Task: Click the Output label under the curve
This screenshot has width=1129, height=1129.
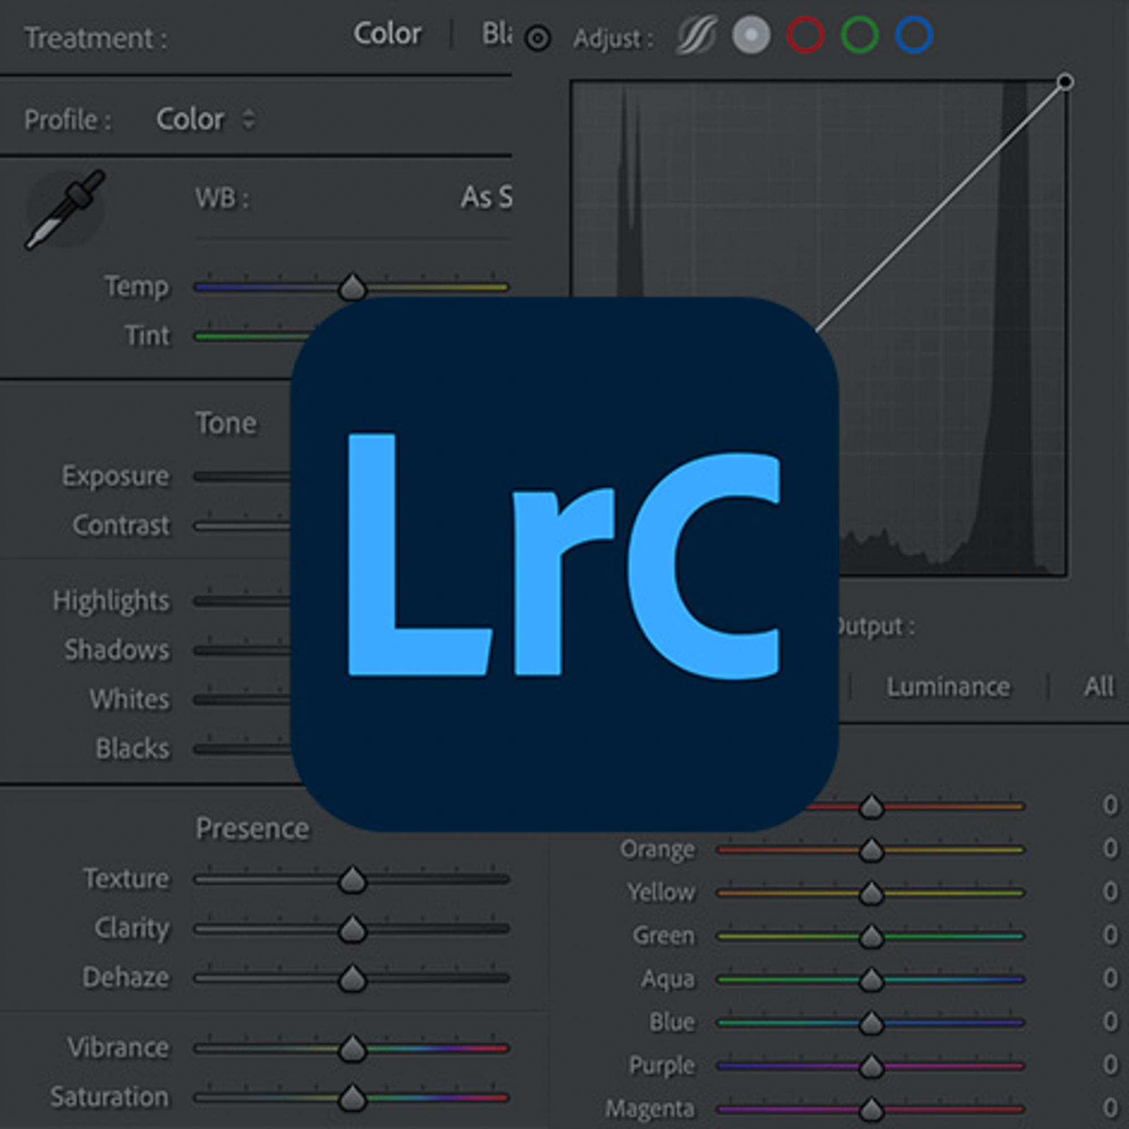Action: [876, 627]
